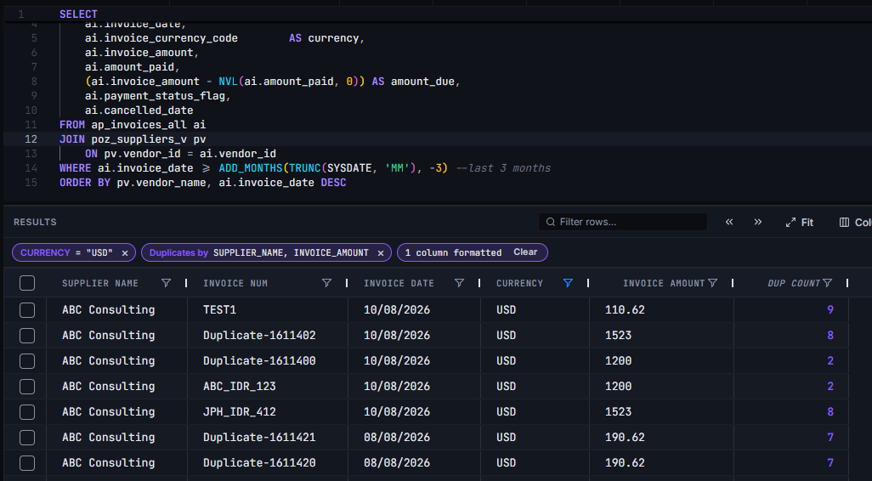Go to next page with double-right arrows
Image resolution: width=872 pixels, height=481 pixels.
click(757, 222)
